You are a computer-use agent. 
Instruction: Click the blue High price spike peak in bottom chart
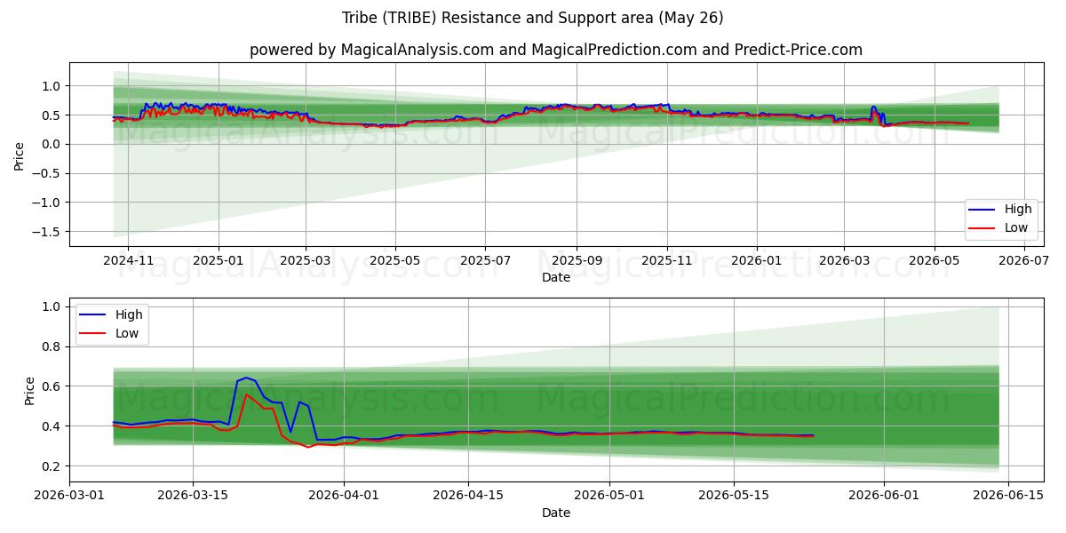246,378
